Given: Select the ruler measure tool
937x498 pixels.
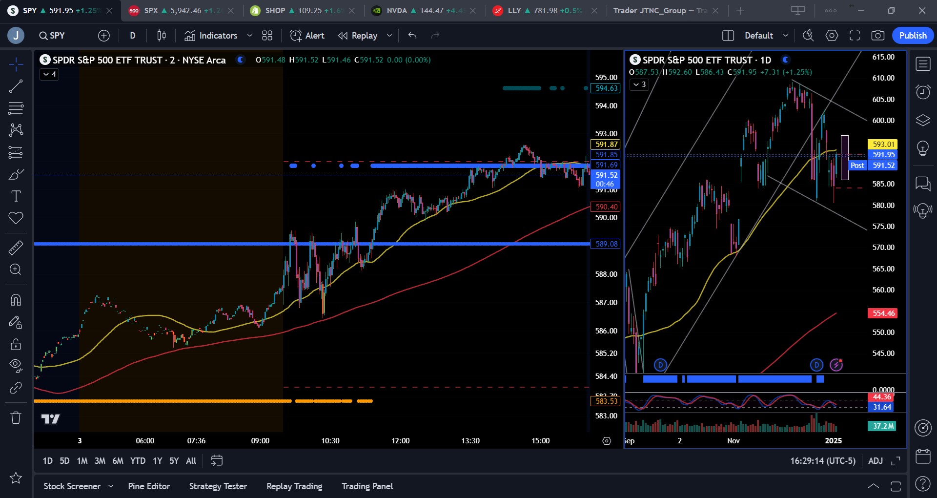Looking at the screenshot, I should click(16, 248).
